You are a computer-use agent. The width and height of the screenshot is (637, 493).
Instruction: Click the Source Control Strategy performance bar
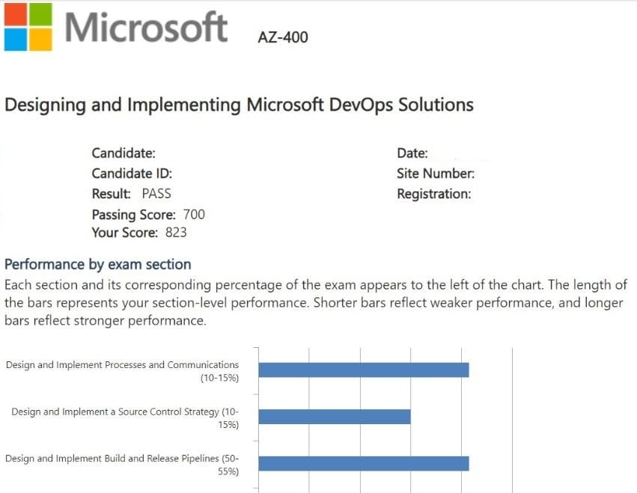click(335, 417)
